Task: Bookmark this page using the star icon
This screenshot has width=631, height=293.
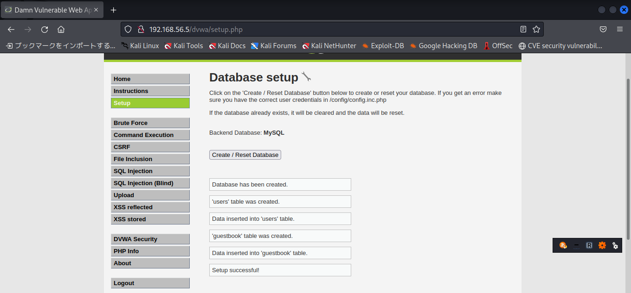Action: pyautogui.click(x=536, y=29)
